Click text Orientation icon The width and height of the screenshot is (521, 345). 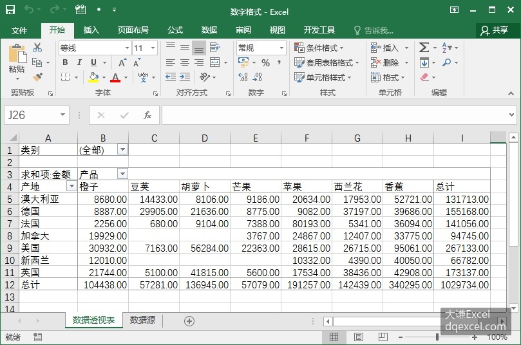(x=205, y=77)
